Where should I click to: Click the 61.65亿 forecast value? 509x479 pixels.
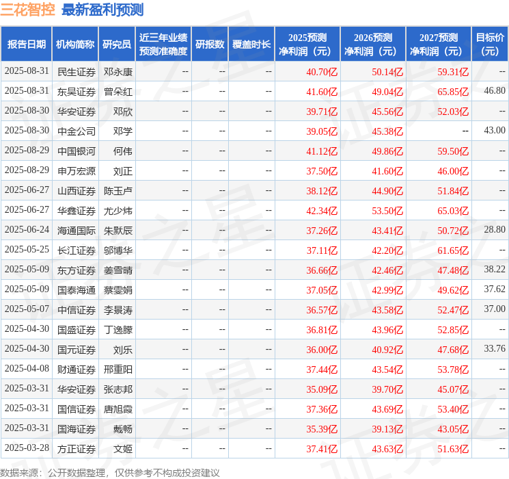coord(453,250)
